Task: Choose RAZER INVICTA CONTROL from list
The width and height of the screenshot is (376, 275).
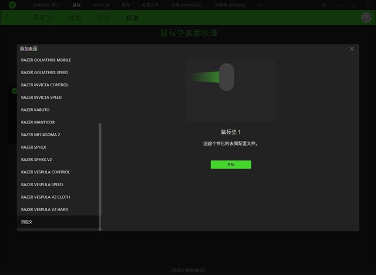Action: point(59,85)
